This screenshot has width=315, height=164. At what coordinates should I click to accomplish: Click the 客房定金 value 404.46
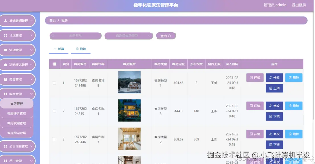[x=178, y=83]
